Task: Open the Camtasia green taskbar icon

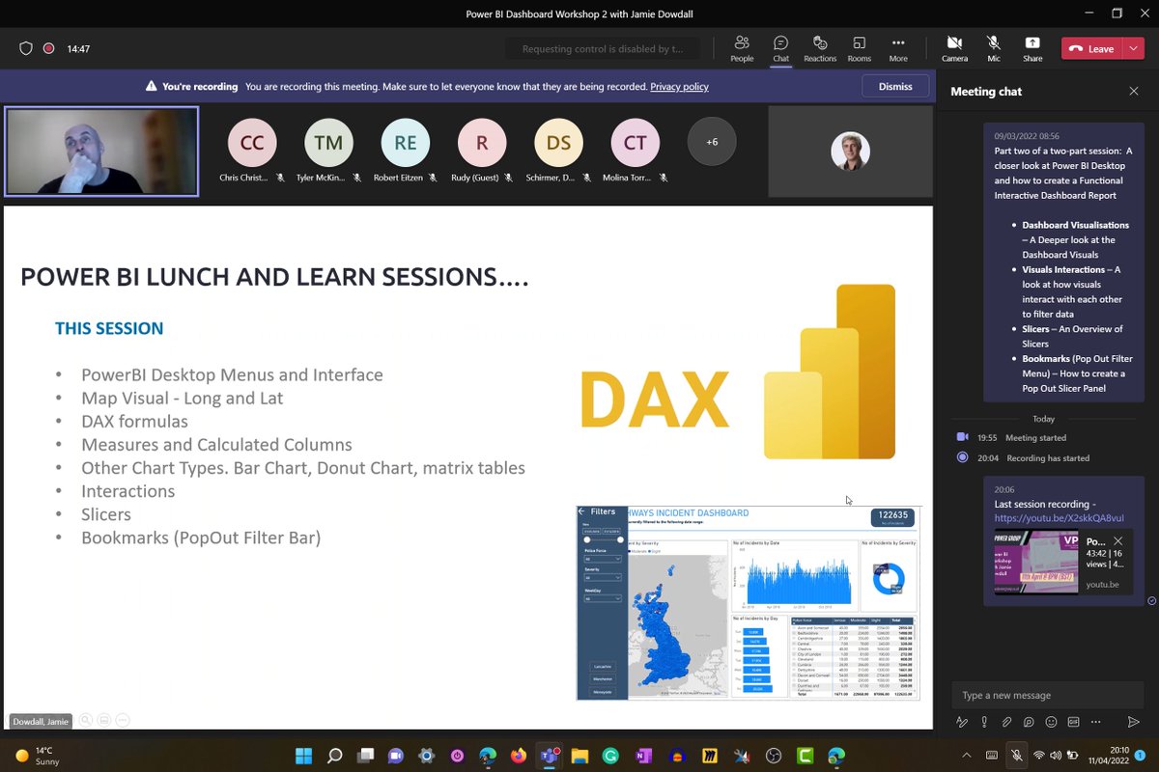Action: click(x=805, y=756)
